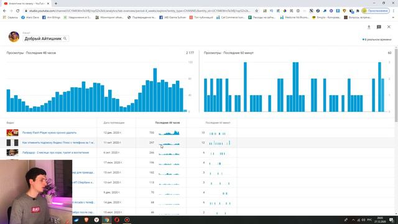Open Opera browser from taskbar
The image size is (398, 224).
coord(117,220)
